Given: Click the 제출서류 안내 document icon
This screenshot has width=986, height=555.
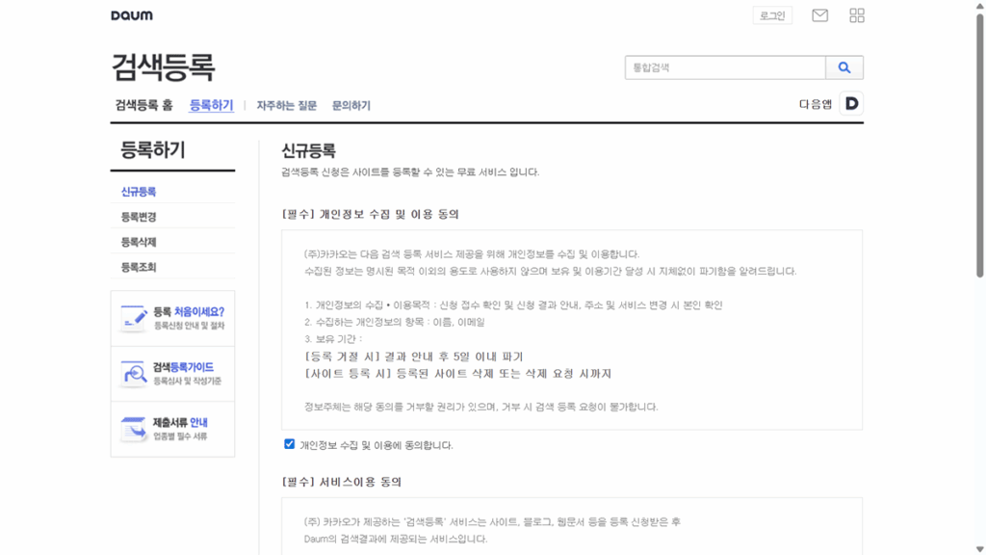Looking at the screenshot, I should [133, 429].
